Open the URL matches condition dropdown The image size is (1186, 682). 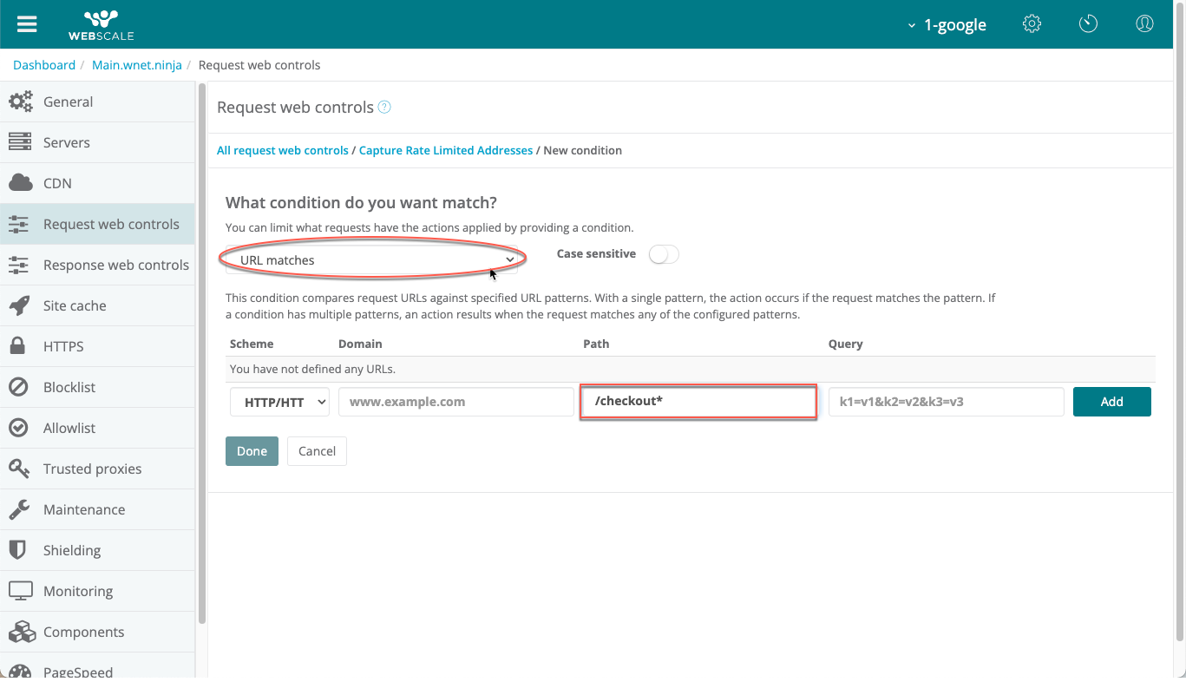pyautogui.click(x=372, y=260)
